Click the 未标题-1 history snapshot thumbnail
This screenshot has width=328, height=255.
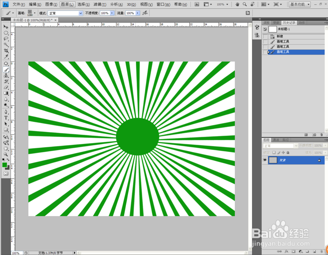click(273, 29)
